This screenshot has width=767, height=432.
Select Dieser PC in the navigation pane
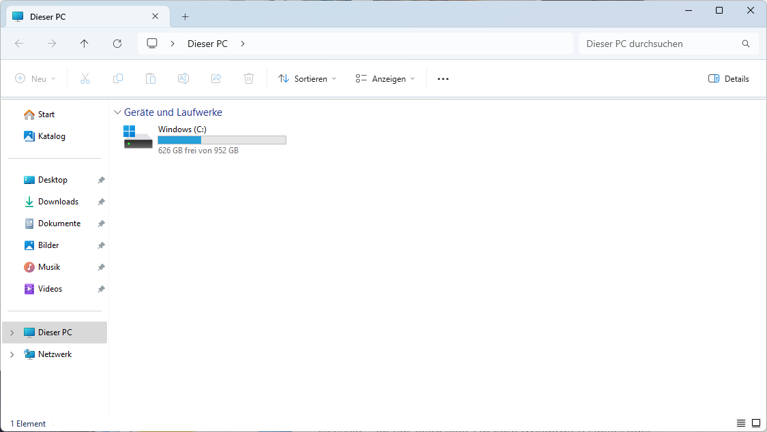(55, 333)
